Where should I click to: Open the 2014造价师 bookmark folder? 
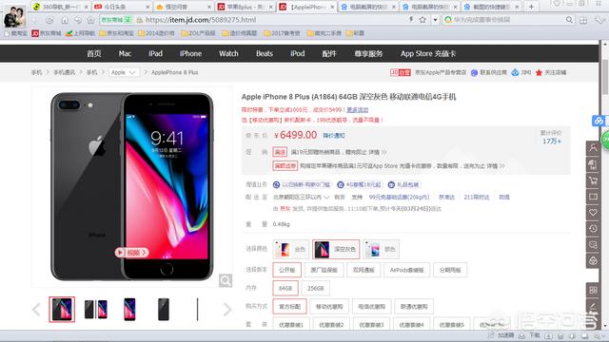pyautogui.click(x=156, y=33)
